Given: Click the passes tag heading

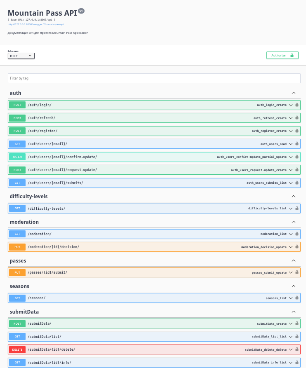Looking at the screenshot, I should pyautogui.click(x=18, y=261).
